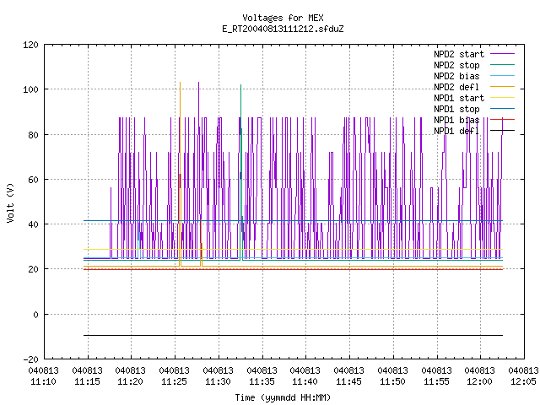Image resolution: width=540 pixels, height=405 pixels.
Task: Click the y-axis tick label -20
Action: pyautogui.click(x=30, y=359)
